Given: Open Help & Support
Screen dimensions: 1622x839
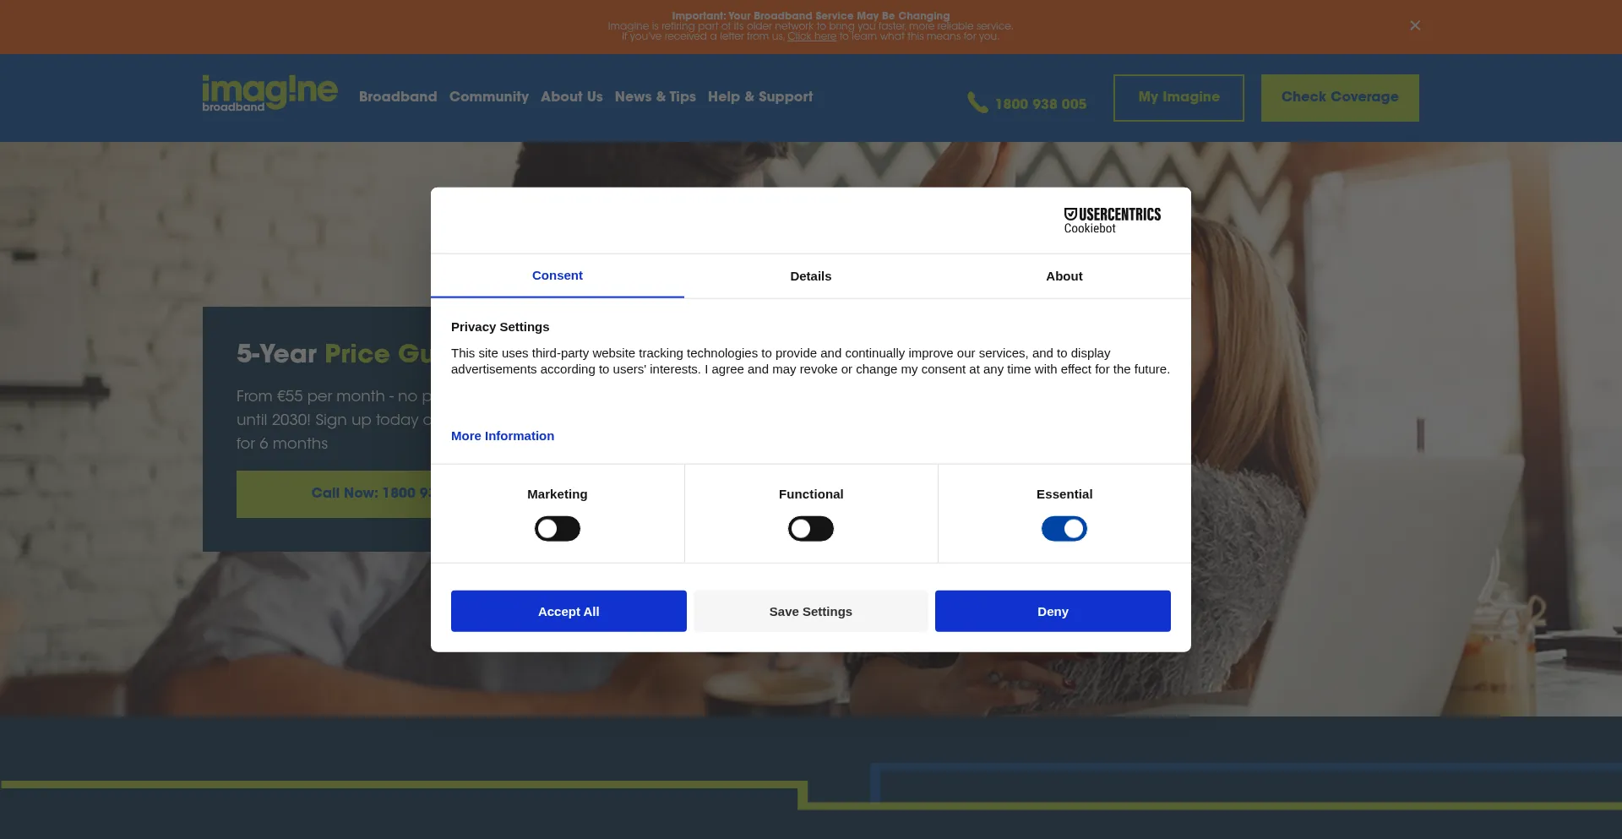Looking at the screenshot, I should [759, 97].
